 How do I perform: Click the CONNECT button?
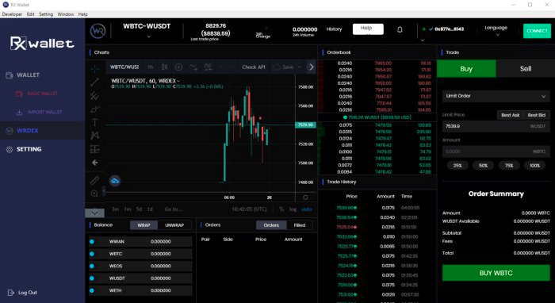537,31
